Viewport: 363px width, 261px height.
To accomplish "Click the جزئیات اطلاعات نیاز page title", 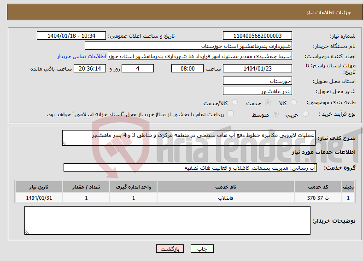I will (329, 12).
